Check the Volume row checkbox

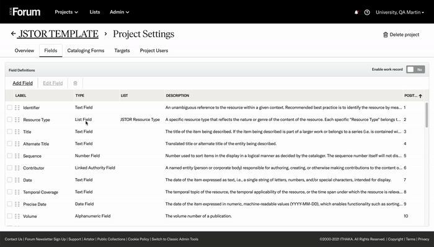10,216
